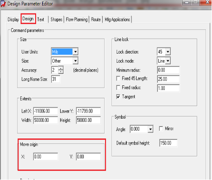This screenshot has height=180, width=212.
Task: Minimize the Design Parameter Editor window
Action: tap(187, 3)
